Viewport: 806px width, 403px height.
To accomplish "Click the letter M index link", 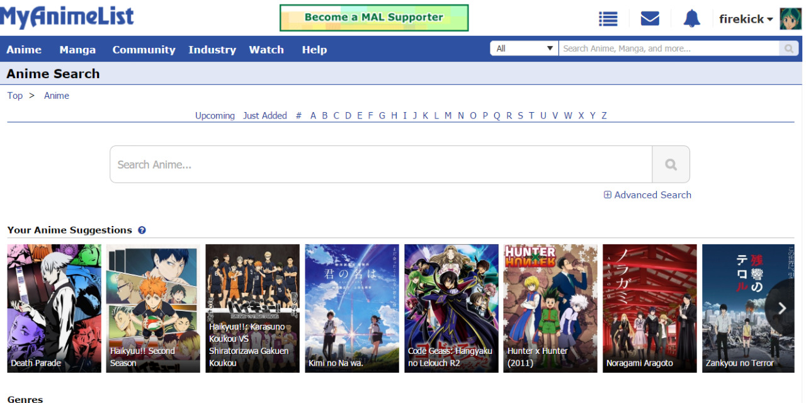I will pos(448,116).
